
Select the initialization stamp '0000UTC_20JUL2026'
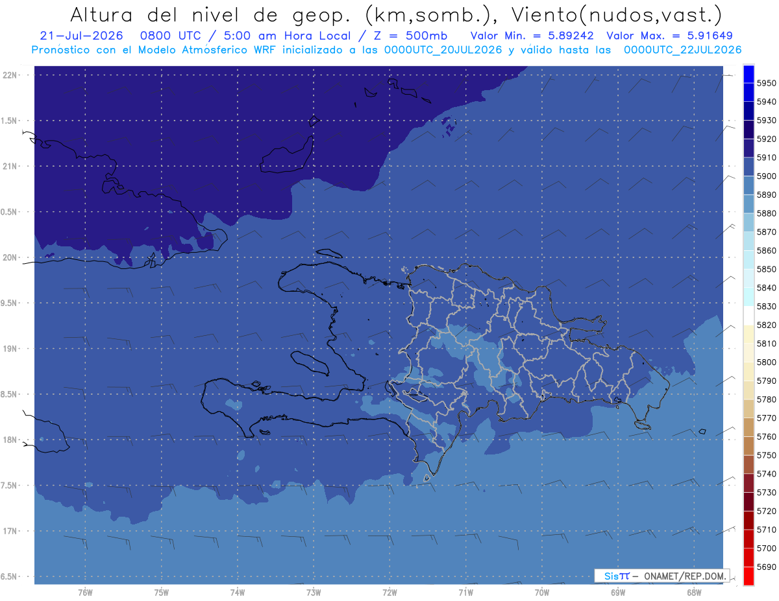(x=443, y=50)
